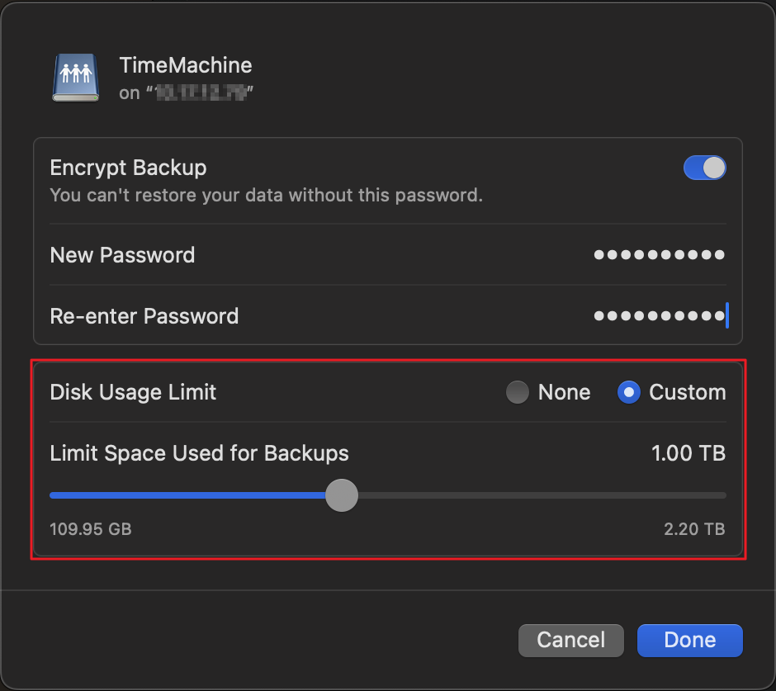
Task: Click the 2.20 TB maximum label
Action: point(693,529)
